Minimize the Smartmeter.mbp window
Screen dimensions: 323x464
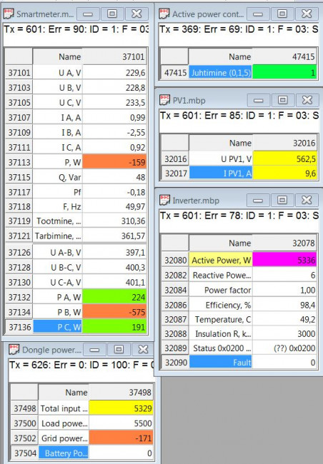(x=88, y=14)
